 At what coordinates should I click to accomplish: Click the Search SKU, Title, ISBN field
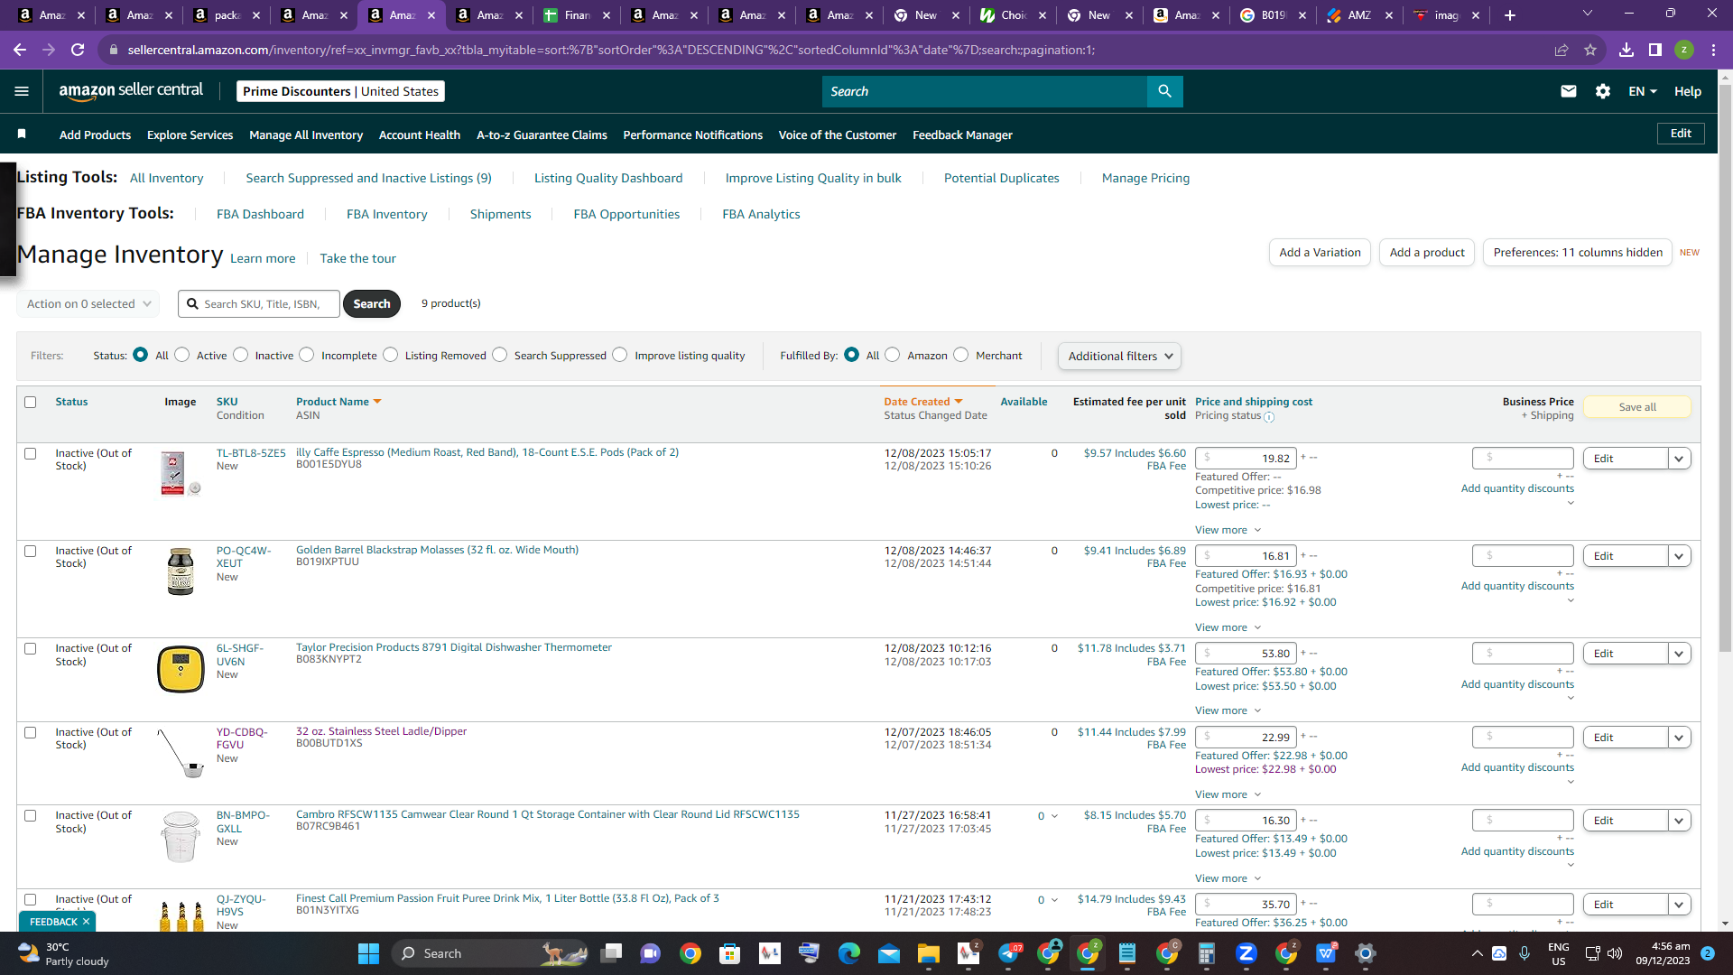pos(259,304)
